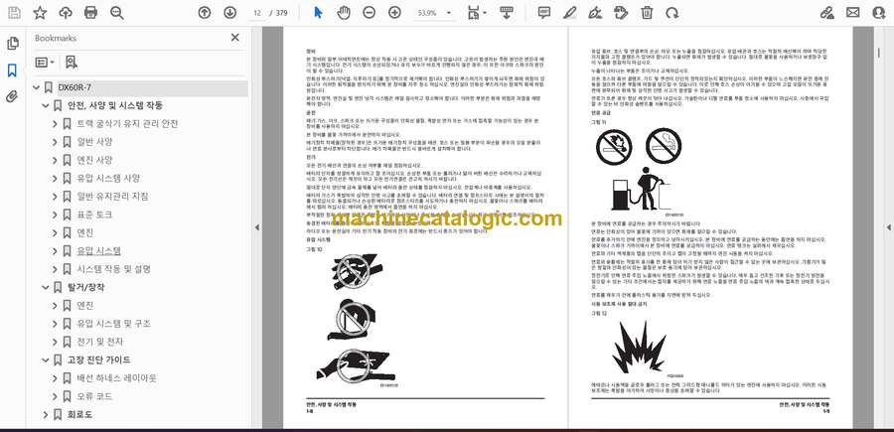The height and width of the screenshot is (432, 894).
Task: Click the find bookmark icon
Action: 72,63
